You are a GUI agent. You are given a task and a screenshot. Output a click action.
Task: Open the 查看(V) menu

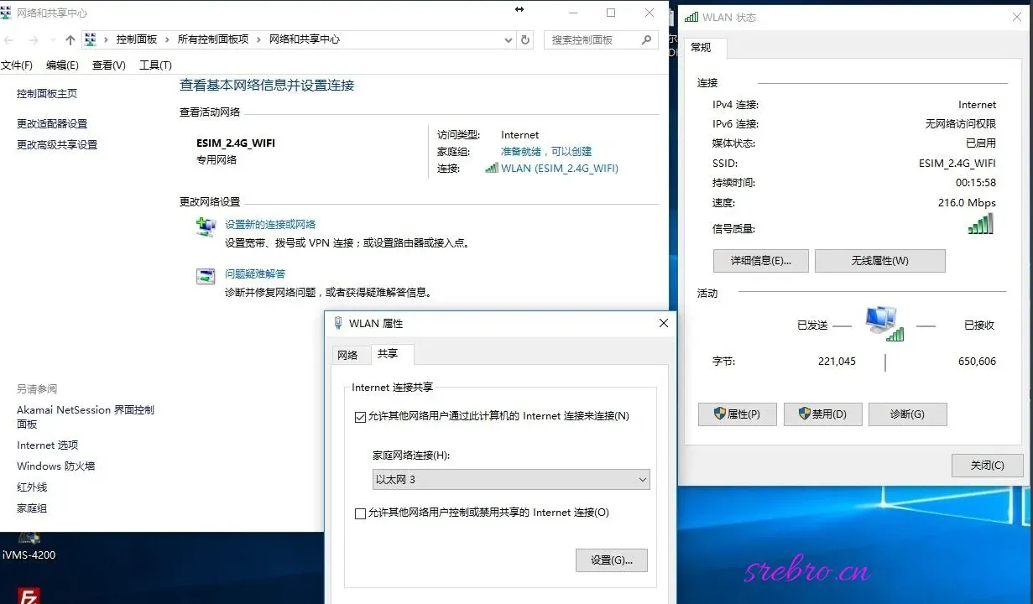pos(109,65)
